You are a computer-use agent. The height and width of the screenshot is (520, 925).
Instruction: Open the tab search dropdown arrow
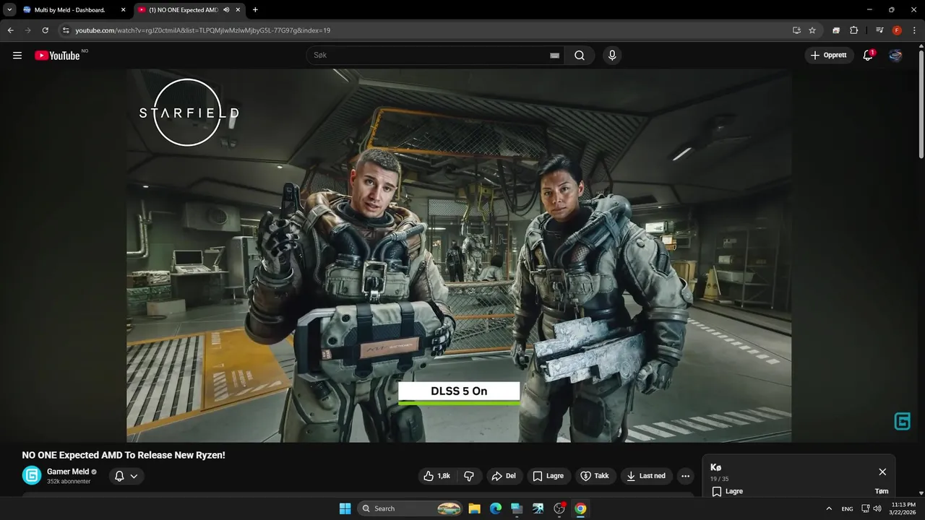pos(9,10)
